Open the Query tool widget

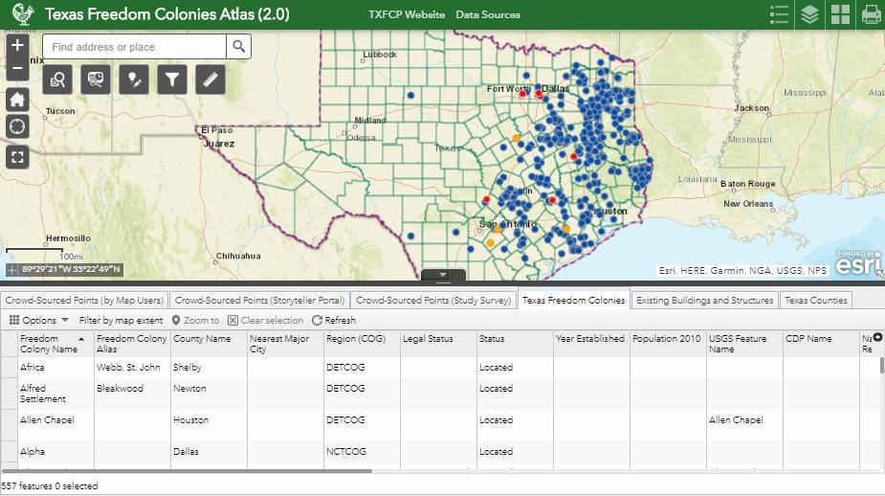(57, 79)
